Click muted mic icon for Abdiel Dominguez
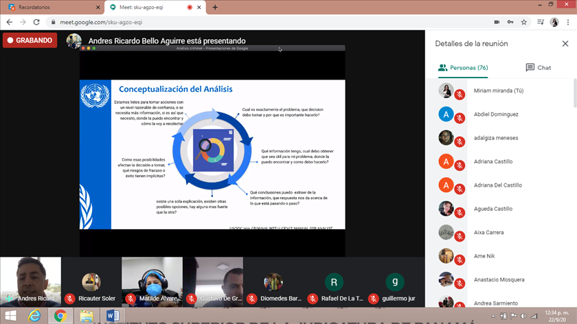 coord(460,118)
